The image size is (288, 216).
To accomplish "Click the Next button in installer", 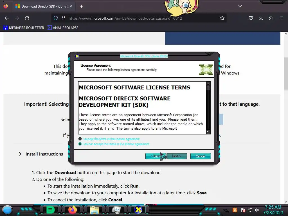I will (177, 156).
